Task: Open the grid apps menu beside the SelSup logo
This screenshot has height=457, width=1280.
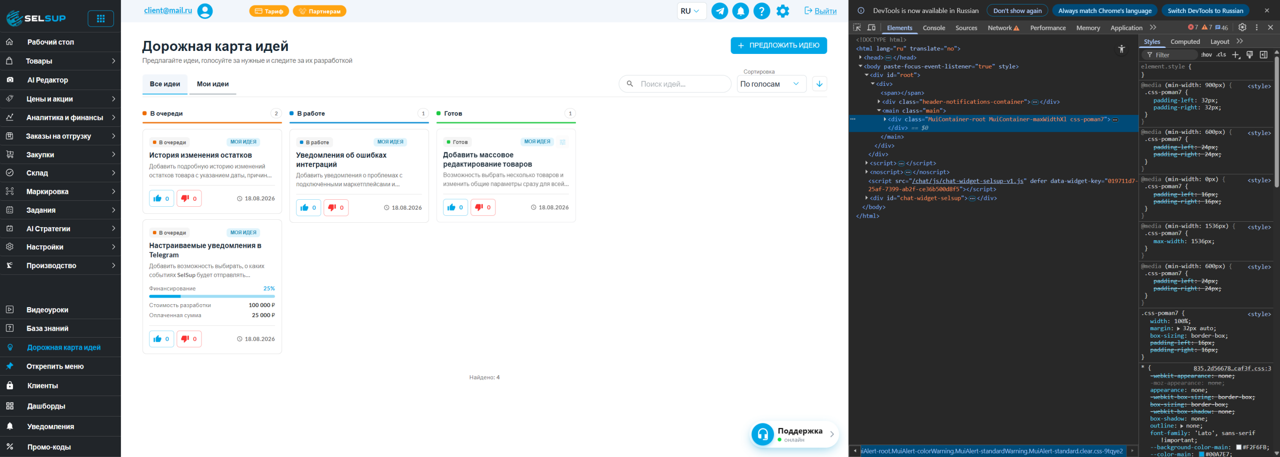Action: (100, 18)
